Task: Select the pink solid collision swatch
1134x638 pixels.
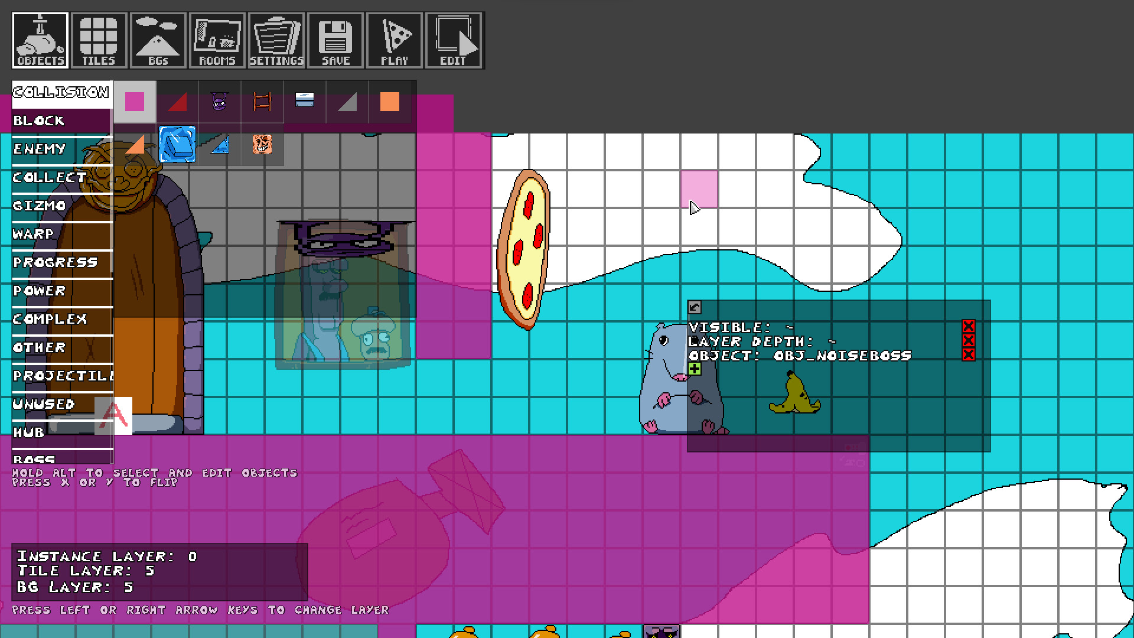Action: pyautogui.click(x=135, y=102)
